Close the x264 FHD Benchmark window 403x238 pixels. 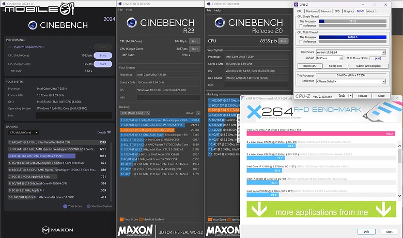click(397, 98)
